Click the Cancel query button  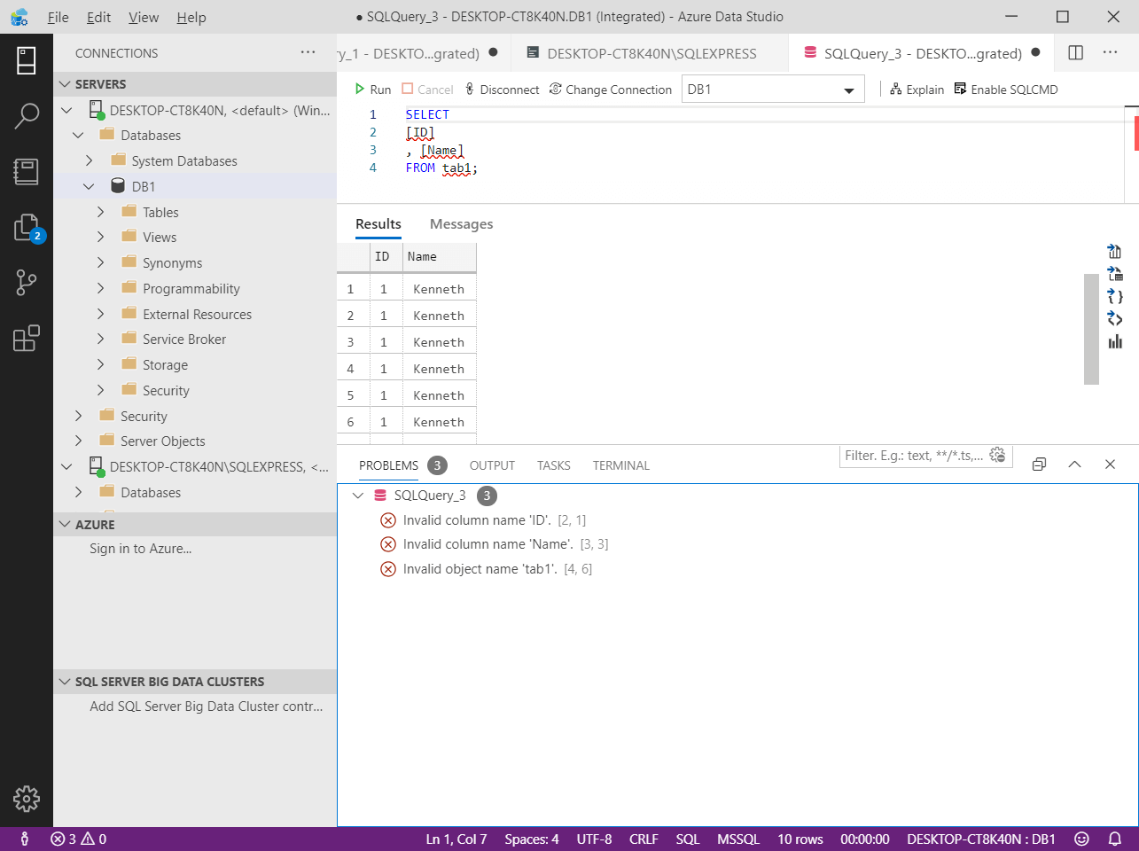[x=427, y=90]
